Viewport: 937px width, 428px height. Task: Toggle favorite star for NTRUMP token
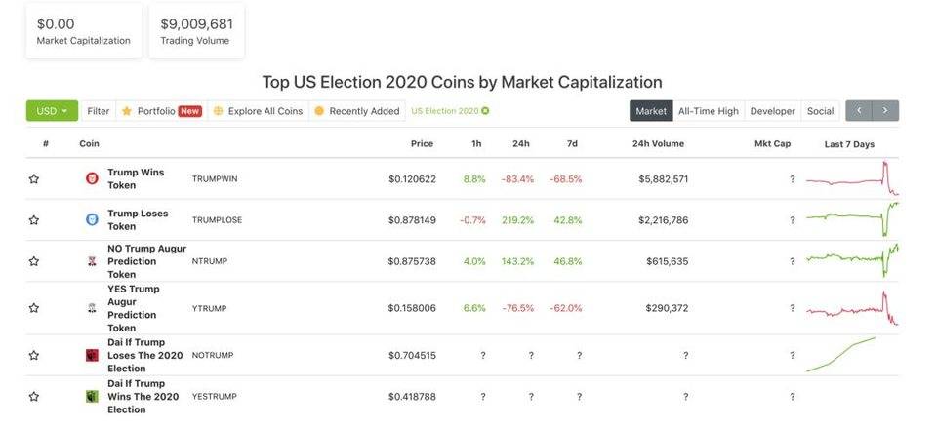tap(34, 261)
